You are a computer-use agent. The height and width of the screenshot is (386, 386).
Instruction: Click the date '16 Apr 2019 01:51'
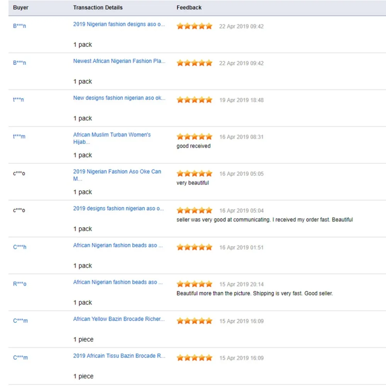click(242, 247)
